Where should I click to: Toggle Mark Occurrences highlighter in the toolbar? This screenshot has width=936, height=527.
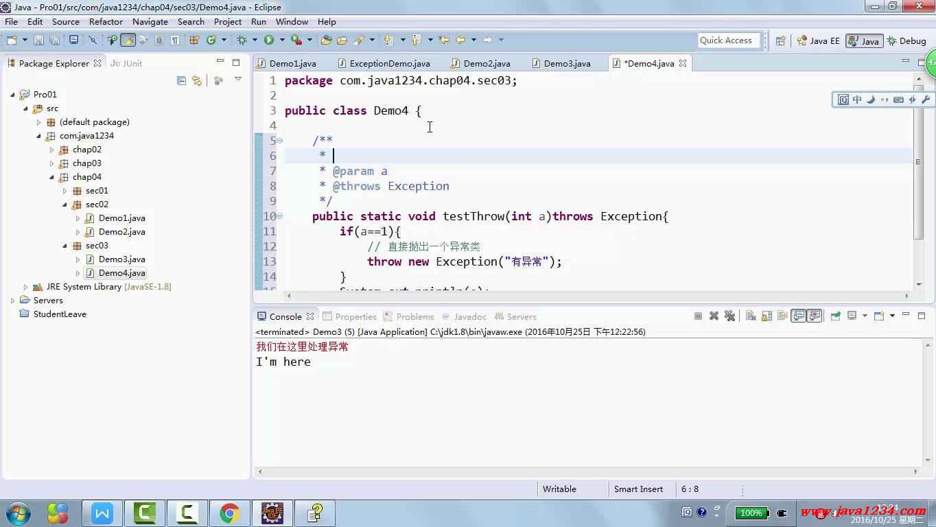point(128,40)
